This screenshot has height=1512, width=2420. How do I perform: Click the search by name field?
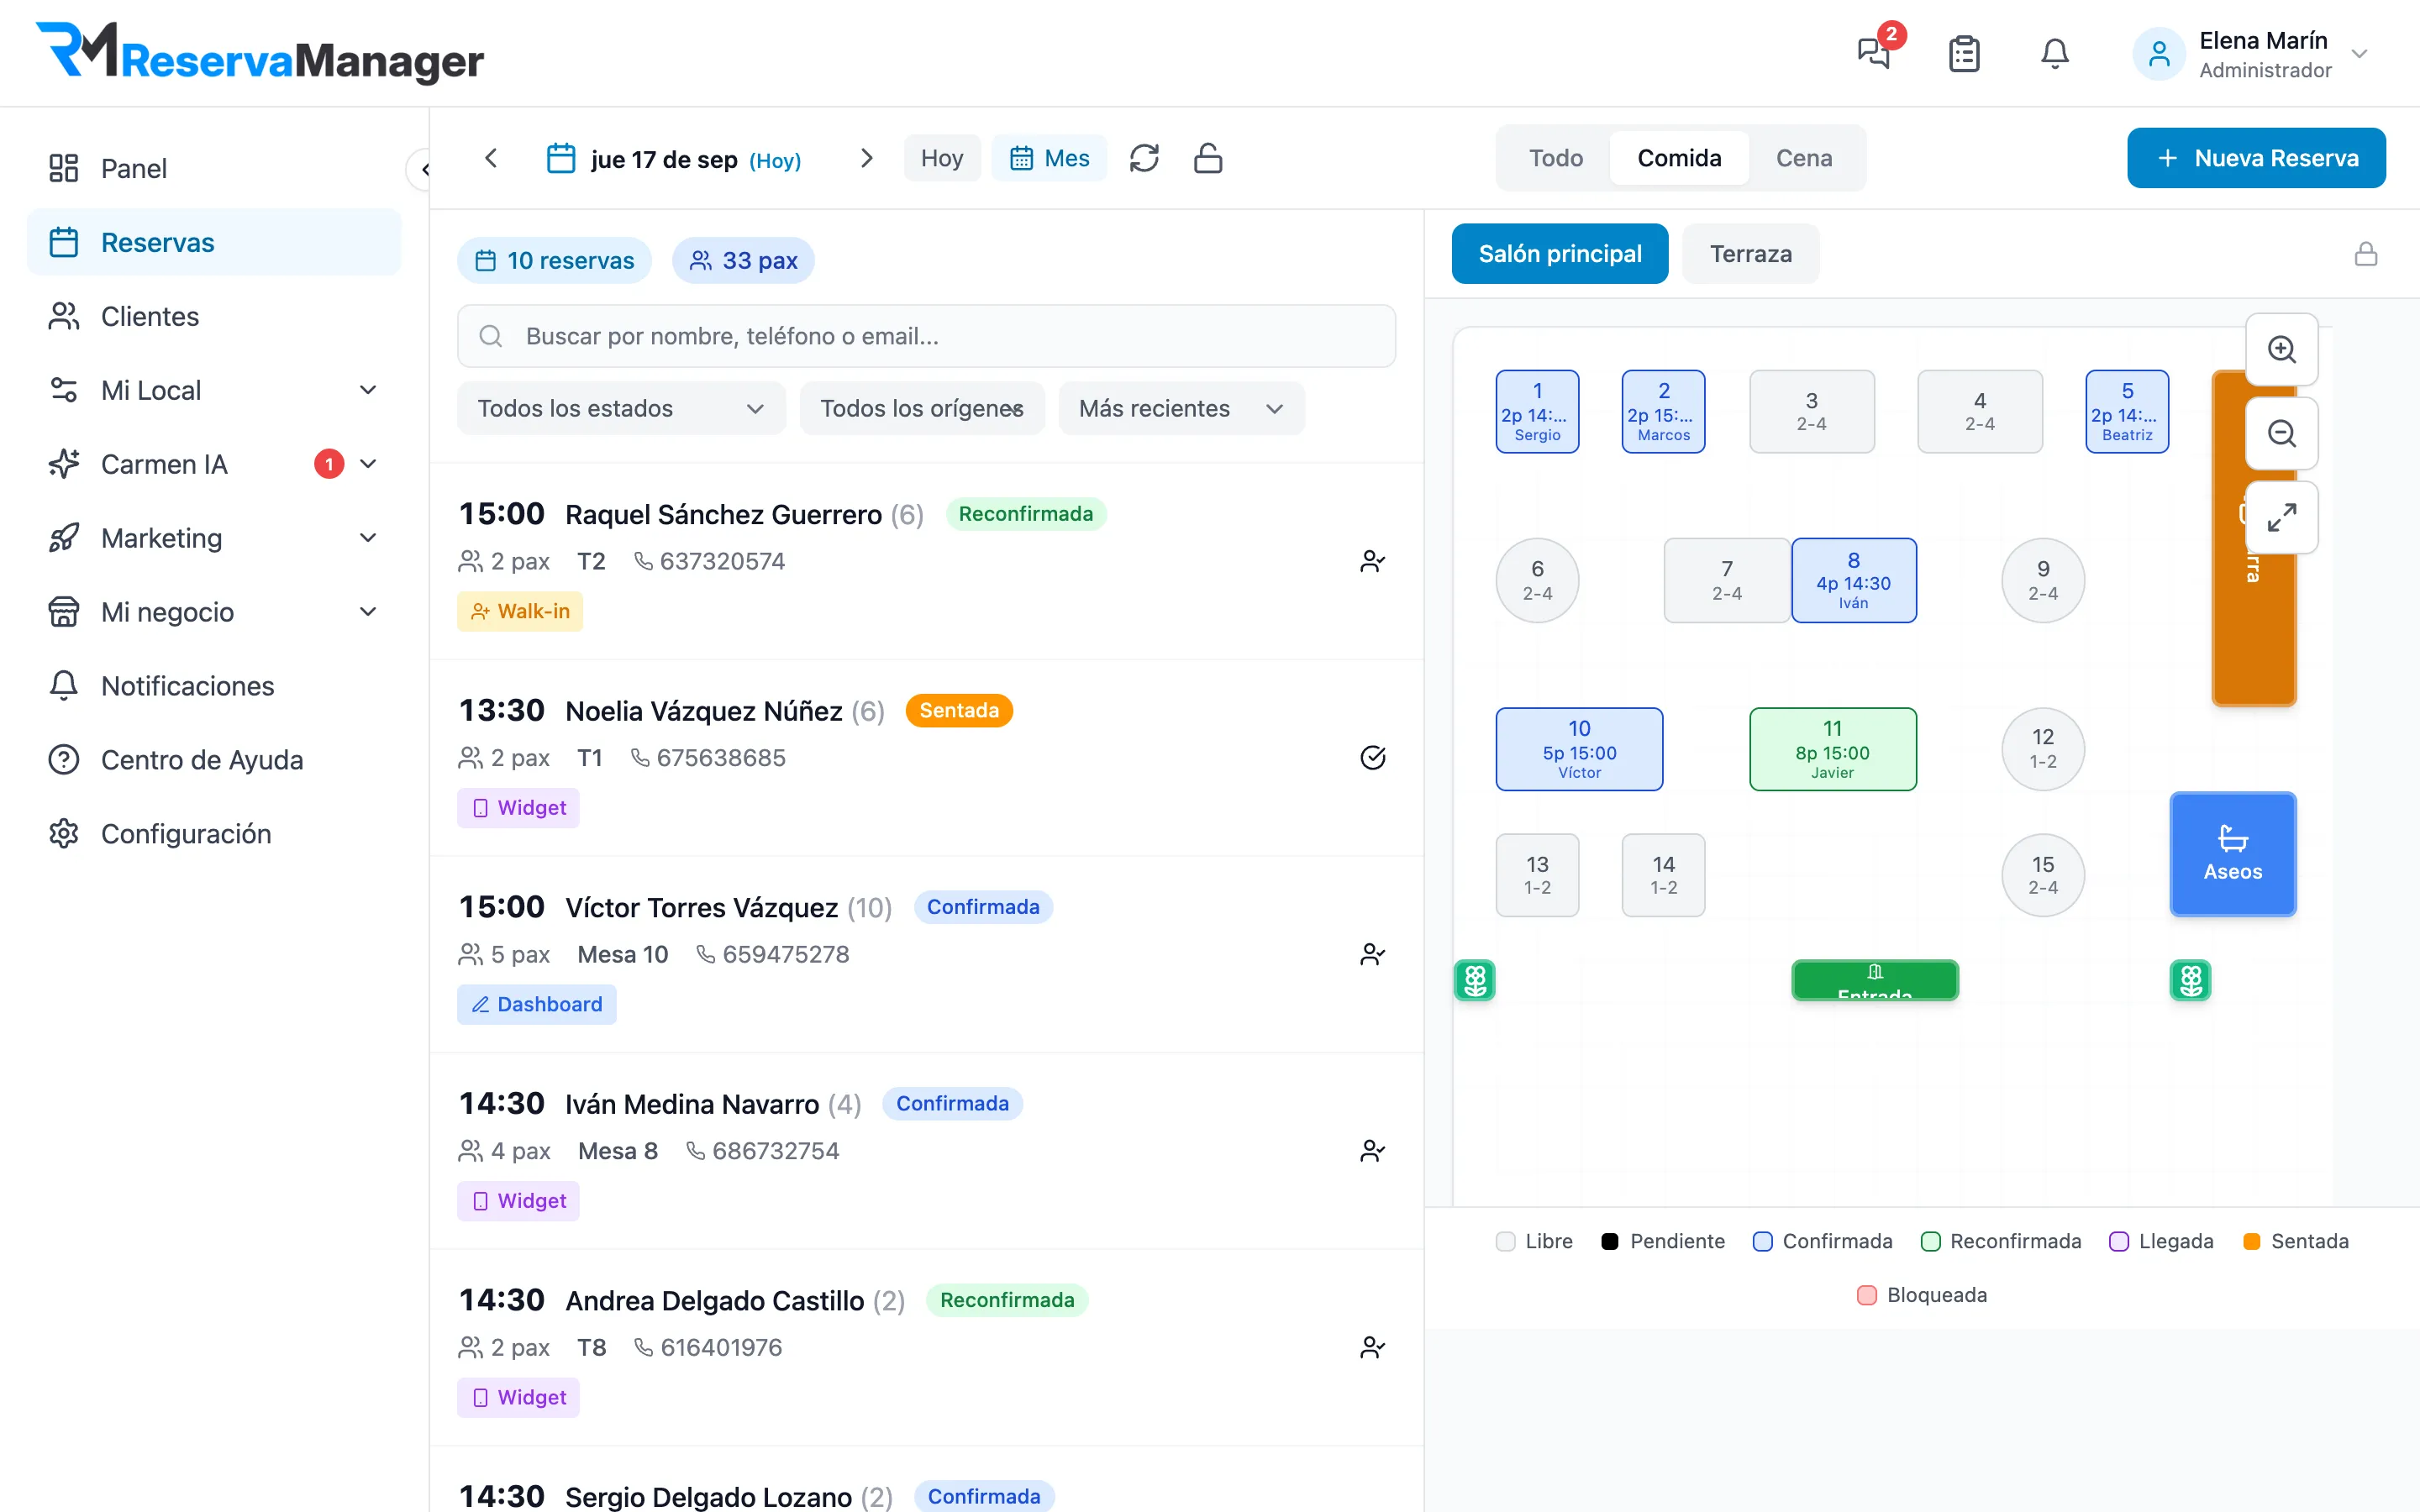coord(926,336)
